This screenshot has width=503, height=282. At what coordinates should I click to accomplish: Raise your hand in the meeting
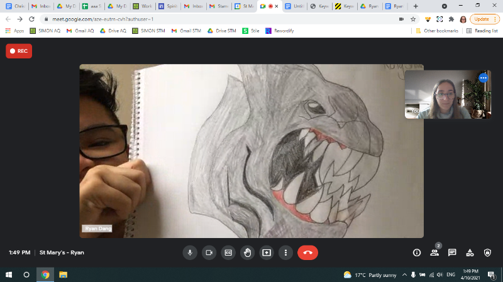pos(248,252)
